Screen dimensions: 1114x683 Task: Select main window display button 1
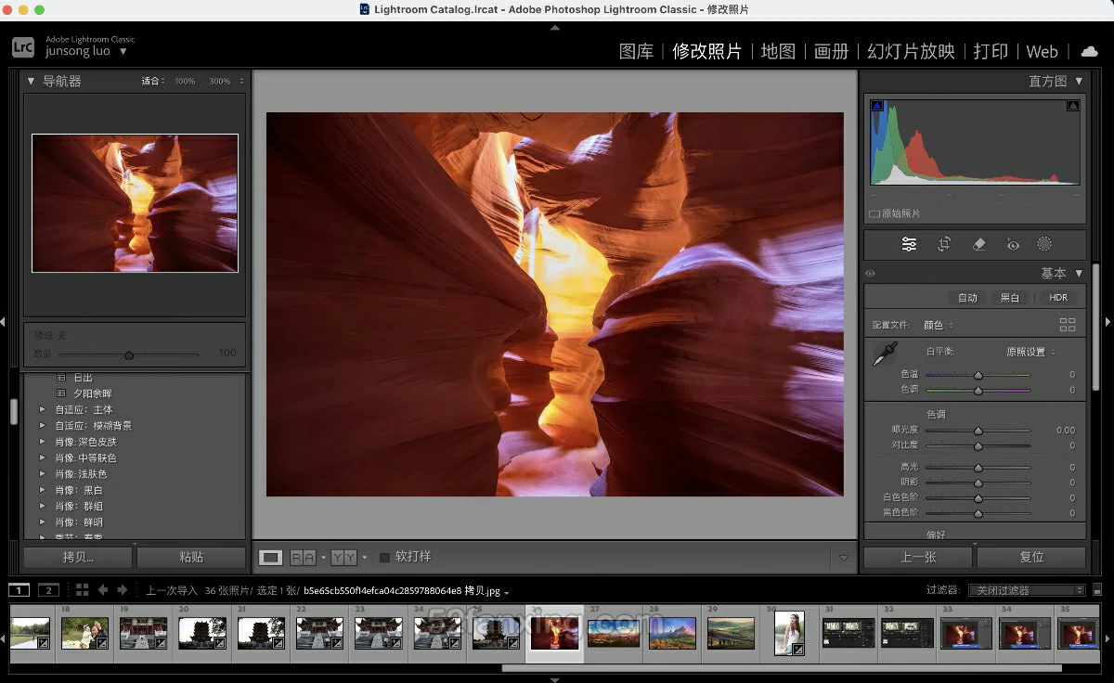point(19,590)
